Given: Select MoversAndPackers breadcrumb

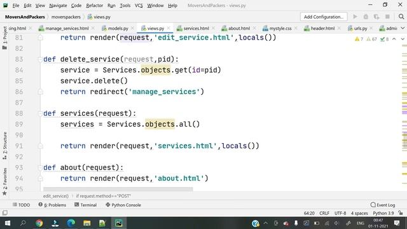Looking at the screenshot, I should [25, 17].
